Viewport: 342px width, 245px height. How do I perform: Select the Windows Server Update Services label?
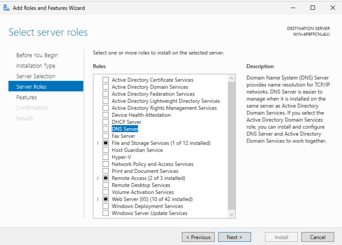[x=150, y=213]
